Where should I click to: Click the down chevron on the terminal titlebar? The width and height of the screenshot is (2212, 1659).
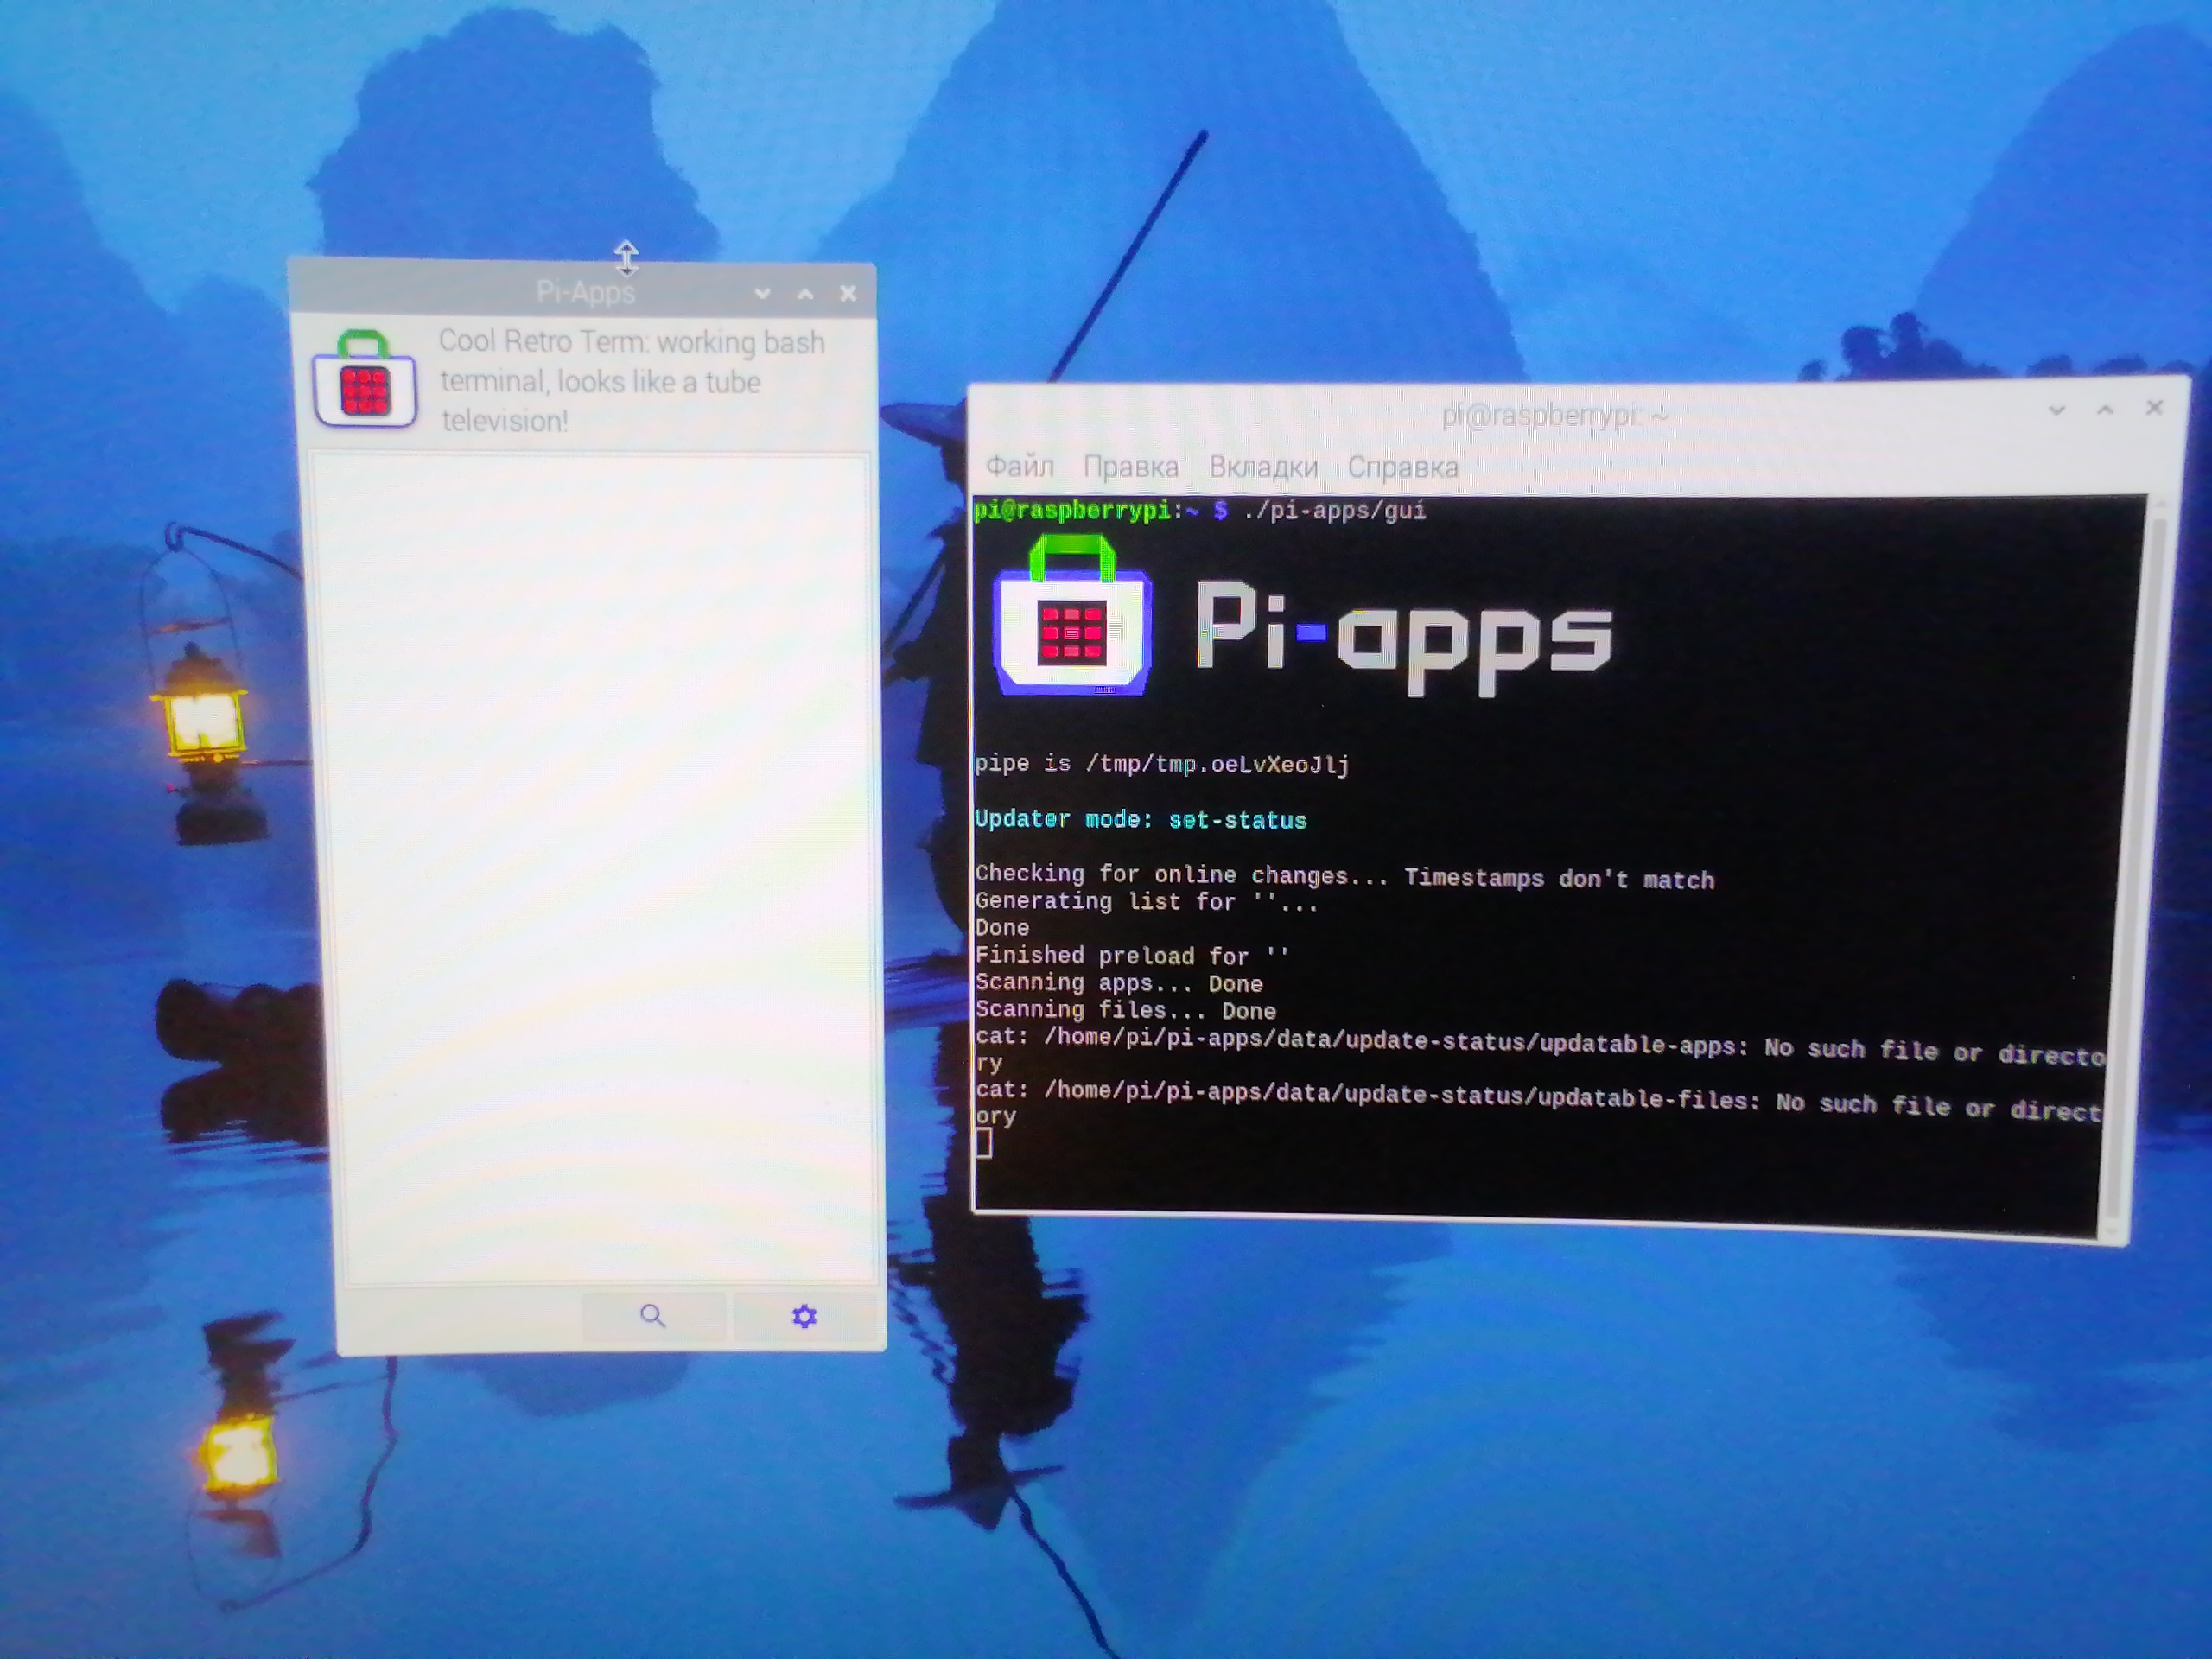coord(2057,410)
